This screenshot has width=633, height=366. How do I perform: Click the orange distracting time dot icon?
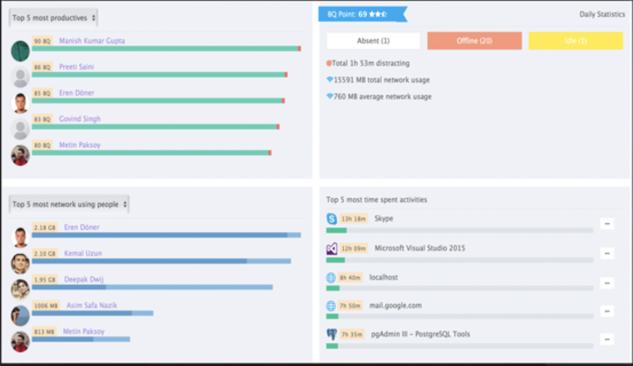(328, 63)
